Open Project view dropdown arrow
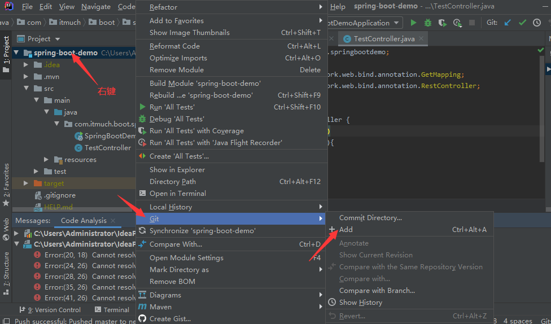 pos(58,39)
